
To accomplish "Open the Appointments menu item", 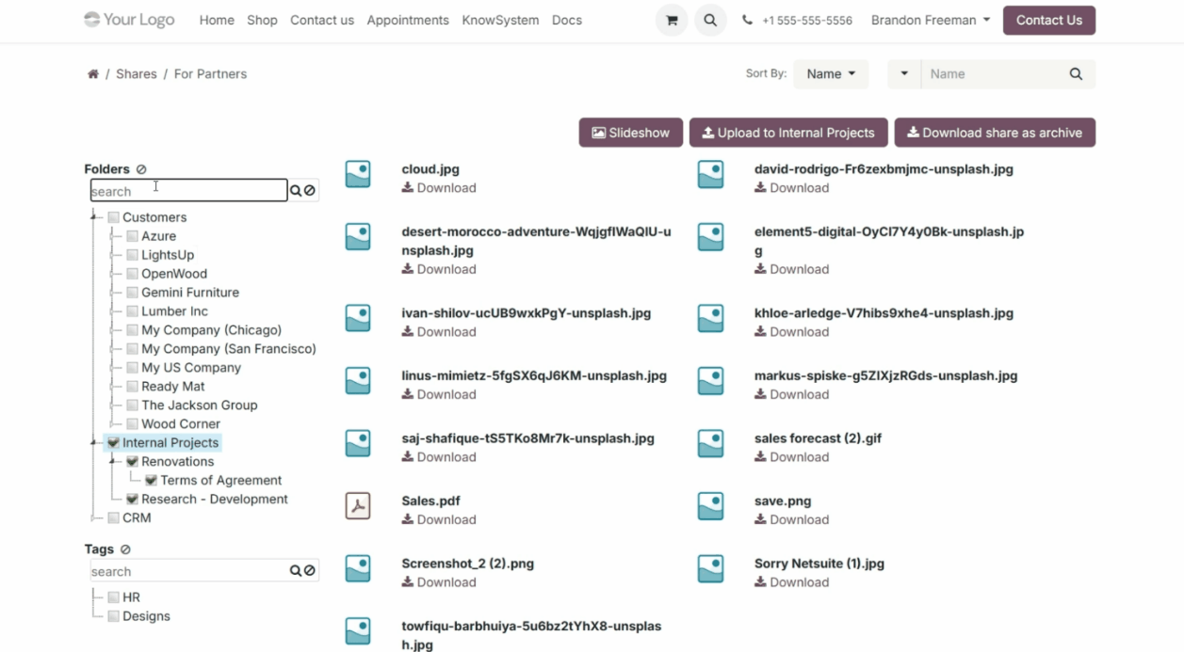I will (408, 21).
